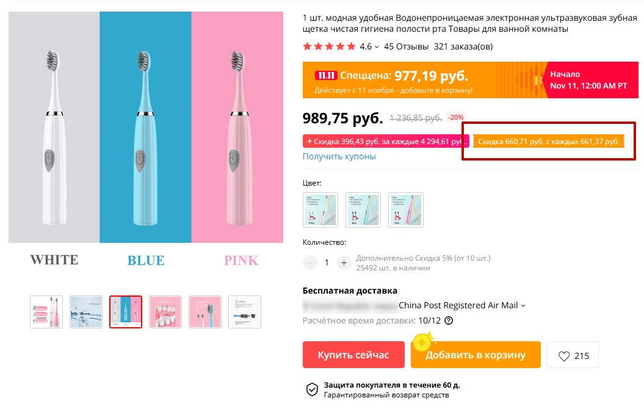The width and height of the screenshot is (644, 409).
Task: Decrease quantity with the minus button
Action: 310,262
